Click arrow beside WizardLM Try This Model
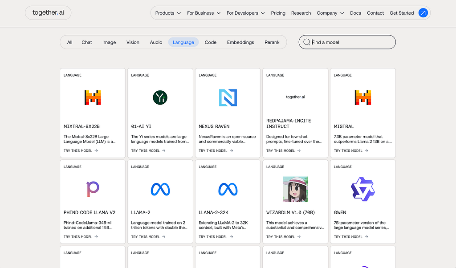The image size is (456, 268). tap(299, 236)
